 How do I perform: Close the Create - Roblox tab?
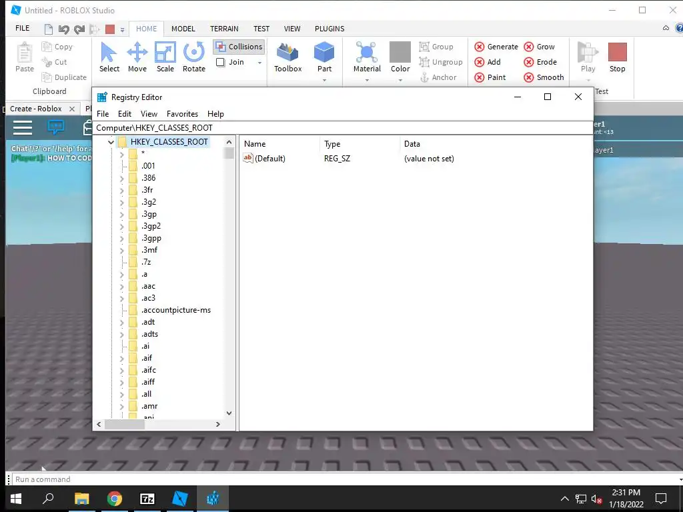click(x=72, y=109)
